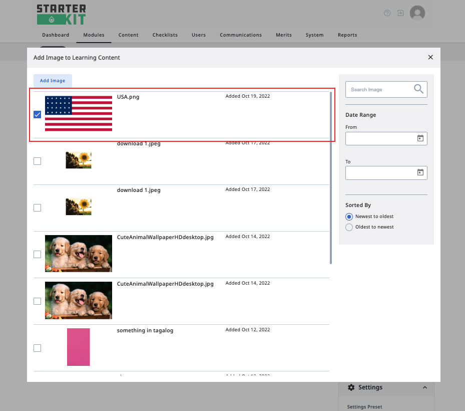Screen dimensions: 465x411
Task: Open the From date calendar picker
Action: [x=420, y=138]
